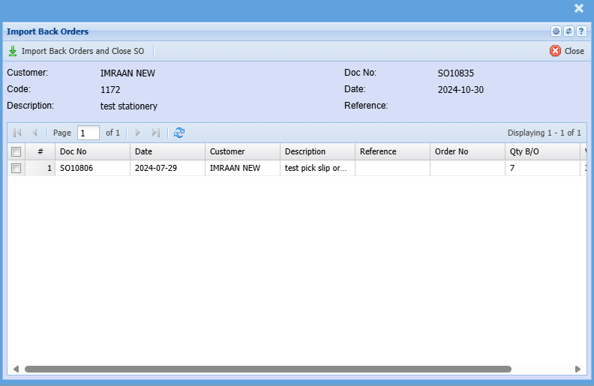Go to next page of grid
This screenshot has width=594, height=386.
[137, 133]
